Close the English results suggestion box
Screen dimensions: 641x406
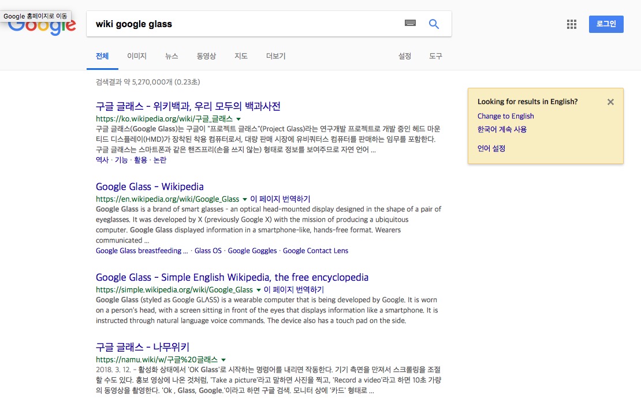[610, 102]
